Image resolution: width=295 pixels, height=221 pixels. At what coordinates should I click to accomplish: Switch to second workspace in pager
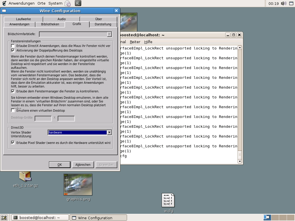[x=275, y=218]
